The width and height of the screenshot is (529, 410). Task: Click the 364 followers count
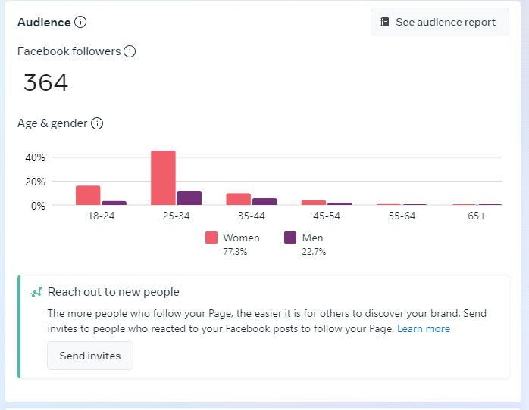pyautogui.click(x=45, y=82)
